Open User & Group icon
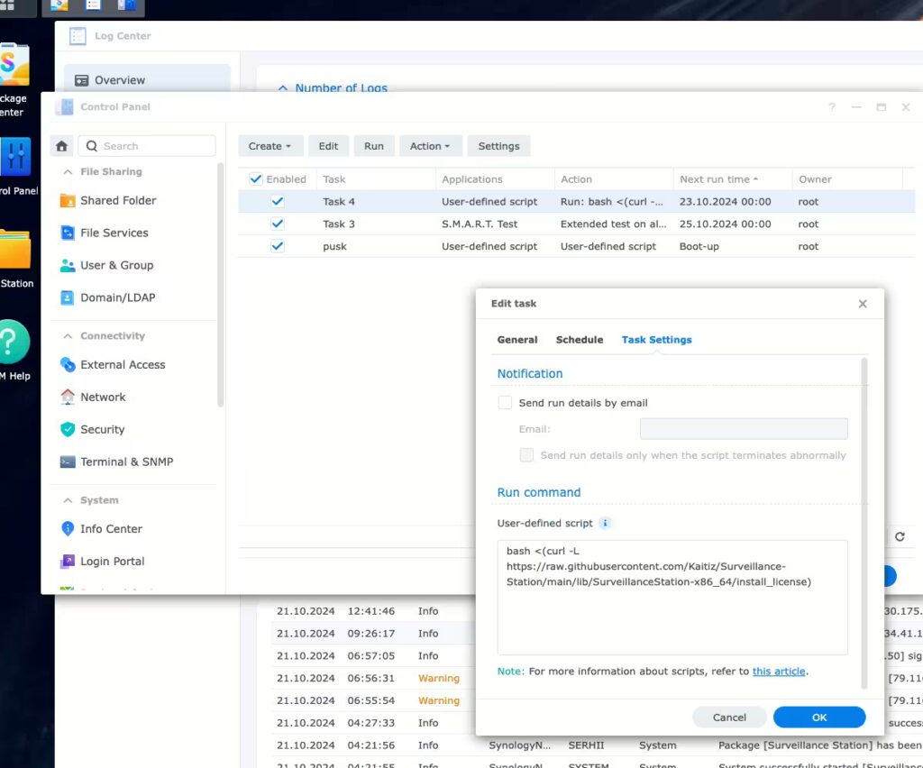The width and height of the screenshot is (923, 768). click(68, 265)
